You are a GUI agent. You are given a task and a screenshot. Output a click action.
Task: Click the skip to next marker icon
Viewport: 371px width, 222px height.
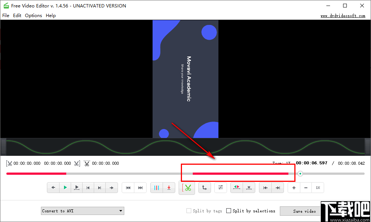[140, 187]
